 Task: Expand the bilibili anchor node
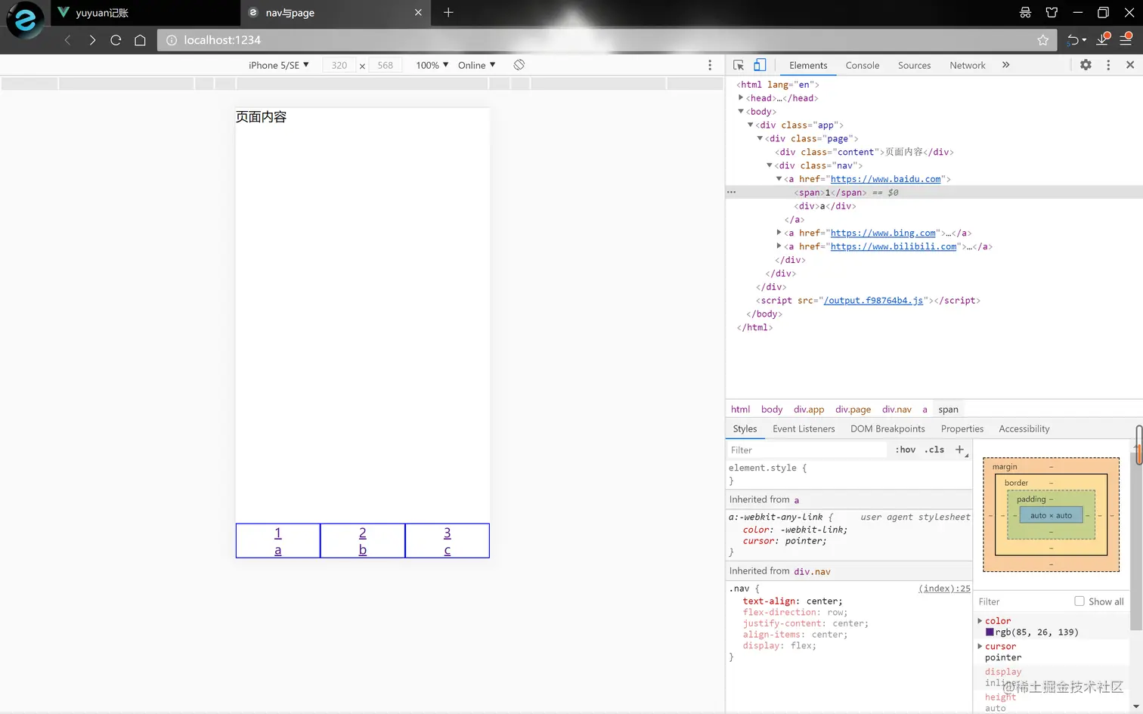(779, 246)
